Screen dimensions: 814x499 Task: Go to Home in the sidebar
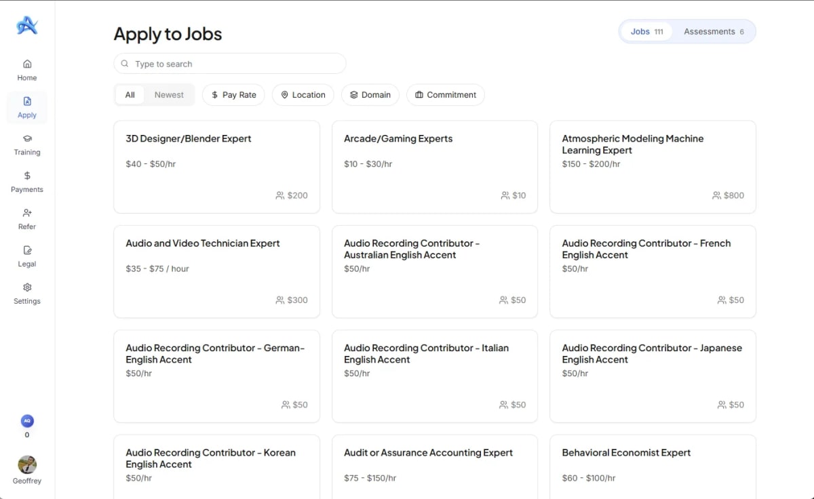pyautogui.click(x=27, y=70)
